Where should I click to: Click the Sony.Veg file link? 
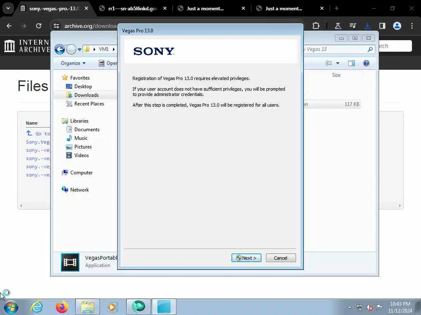click(x=37, y=142)
